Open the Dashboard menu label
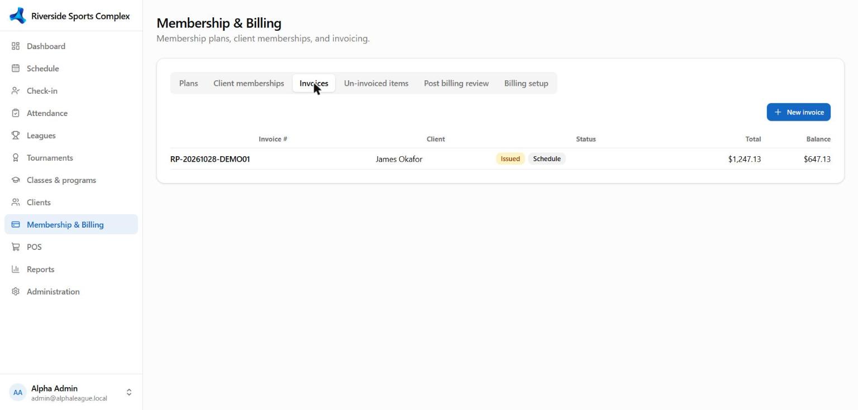This screenshot has width=858, height=410. pyautogui.click(x=46, y=46)
